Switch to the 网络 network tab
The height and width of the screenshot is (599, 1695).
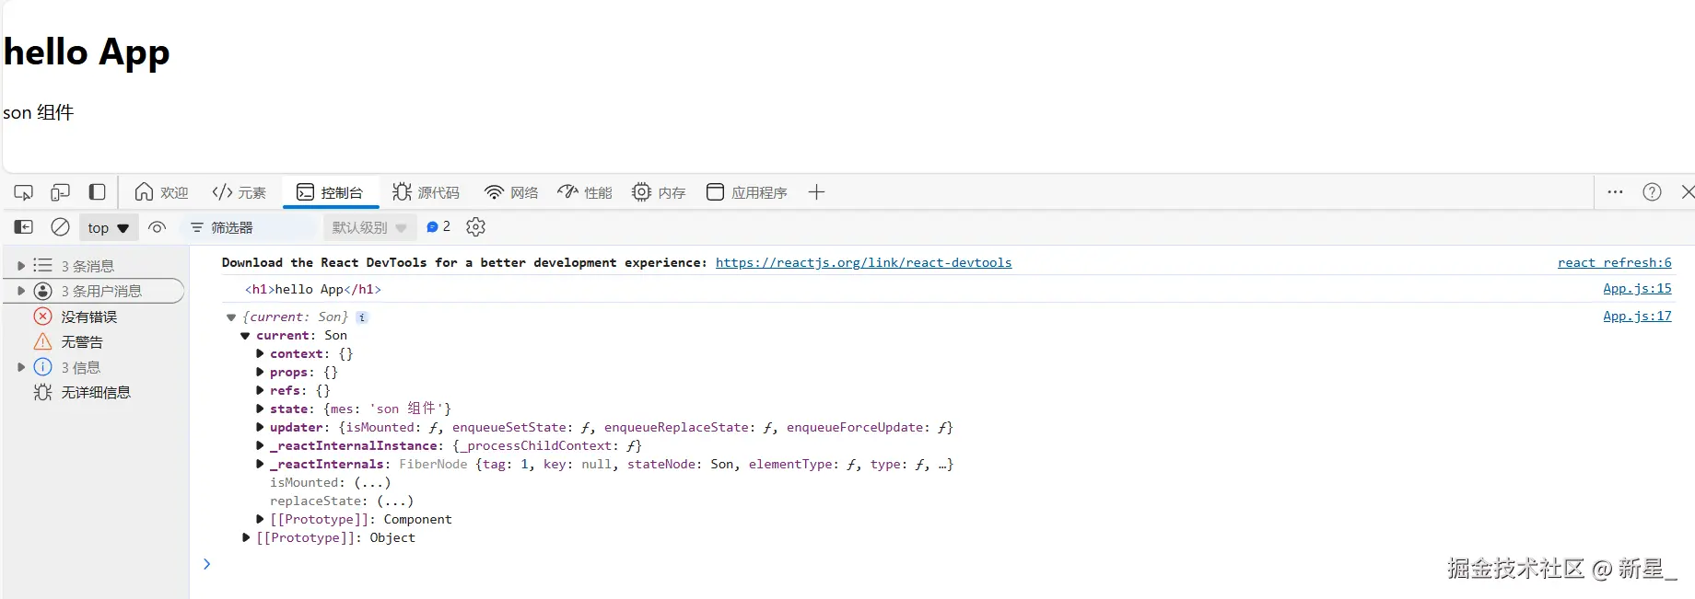(x=511, y=192)
